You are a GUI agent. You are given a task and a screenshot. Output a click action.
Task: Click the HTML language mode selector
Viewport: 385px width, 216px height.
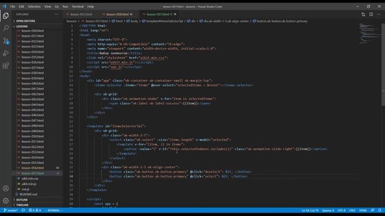coord(363,211)
